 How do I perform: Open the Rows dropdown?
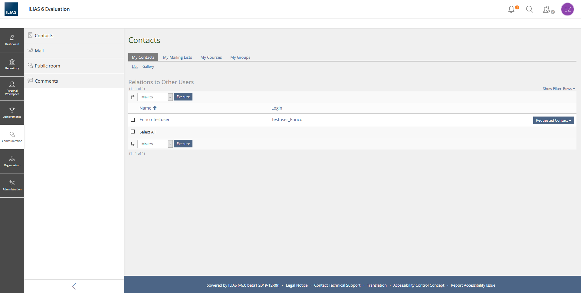(x=569, y=89)
